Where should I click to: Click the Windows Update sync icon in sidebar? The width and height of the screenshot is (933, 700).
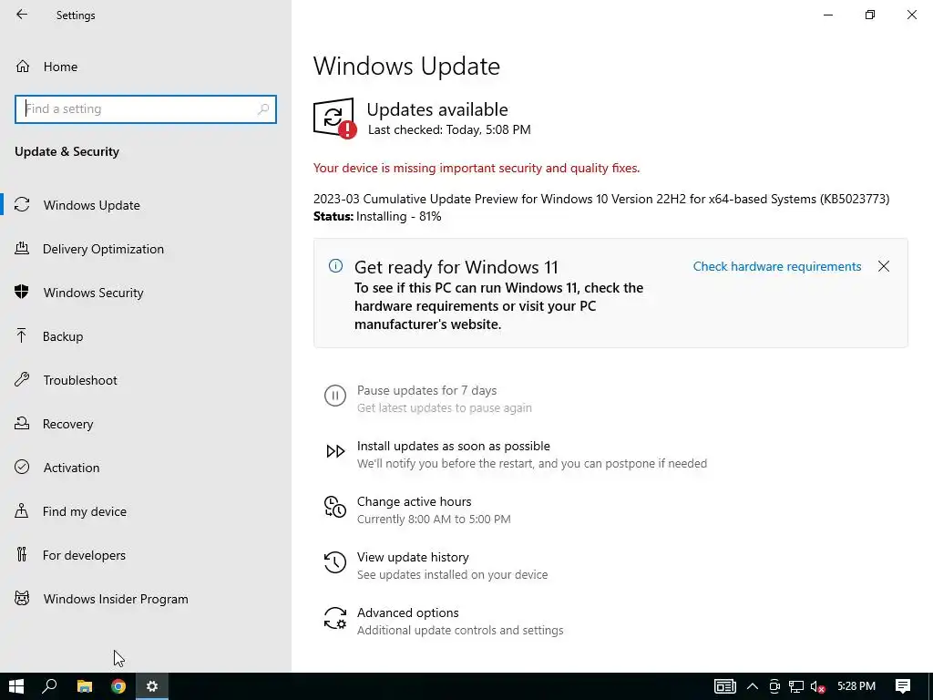click(x=22, y=205)
